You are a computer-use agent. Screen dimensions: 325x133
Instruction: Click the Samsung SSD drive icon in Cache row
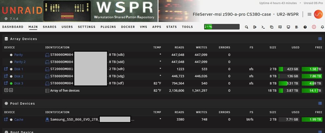(47, 119)
